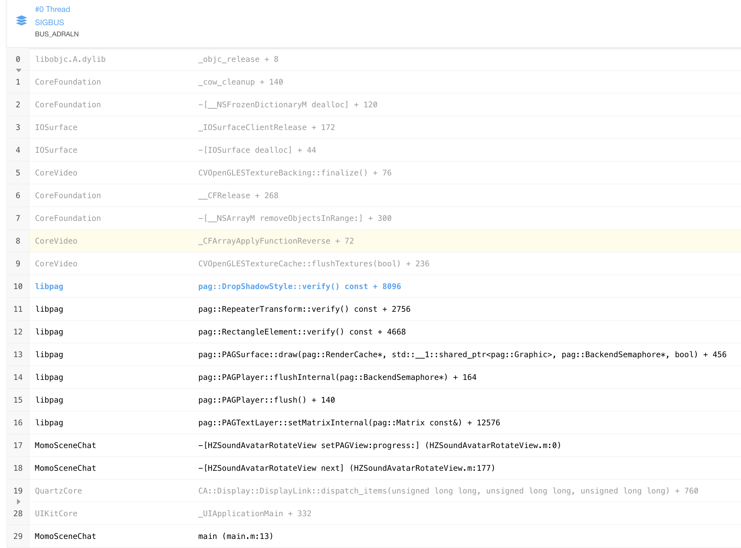
Task: Collapse frames below frame 0 using the down triangle
Action: tap(18, 70)
